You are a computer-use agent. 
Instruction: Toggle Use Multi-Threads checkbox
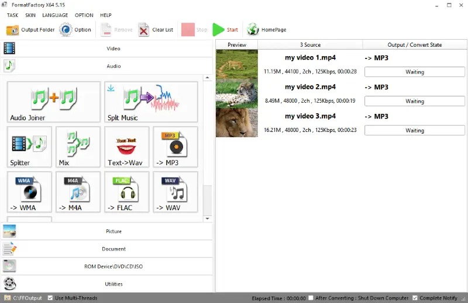[x=50, y=298]
